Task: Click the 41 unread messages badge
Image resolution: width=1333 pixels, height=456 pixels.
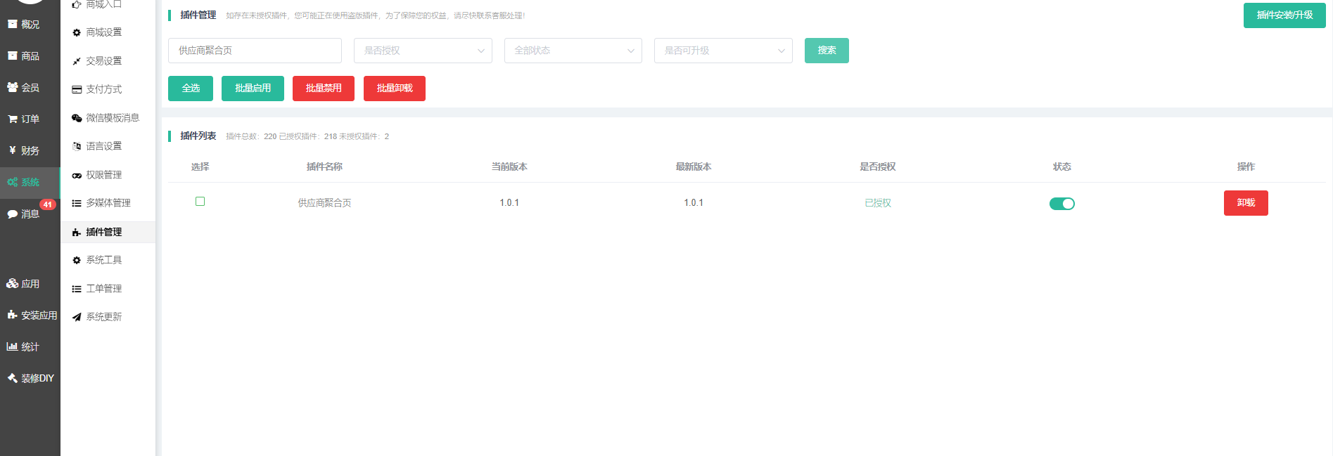Action: point(48,204)
